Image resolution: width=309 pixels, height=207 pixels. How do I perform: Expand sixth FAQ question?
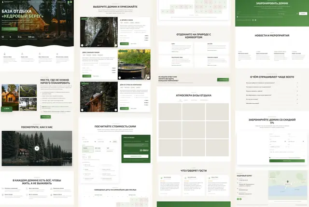[272, 103]
